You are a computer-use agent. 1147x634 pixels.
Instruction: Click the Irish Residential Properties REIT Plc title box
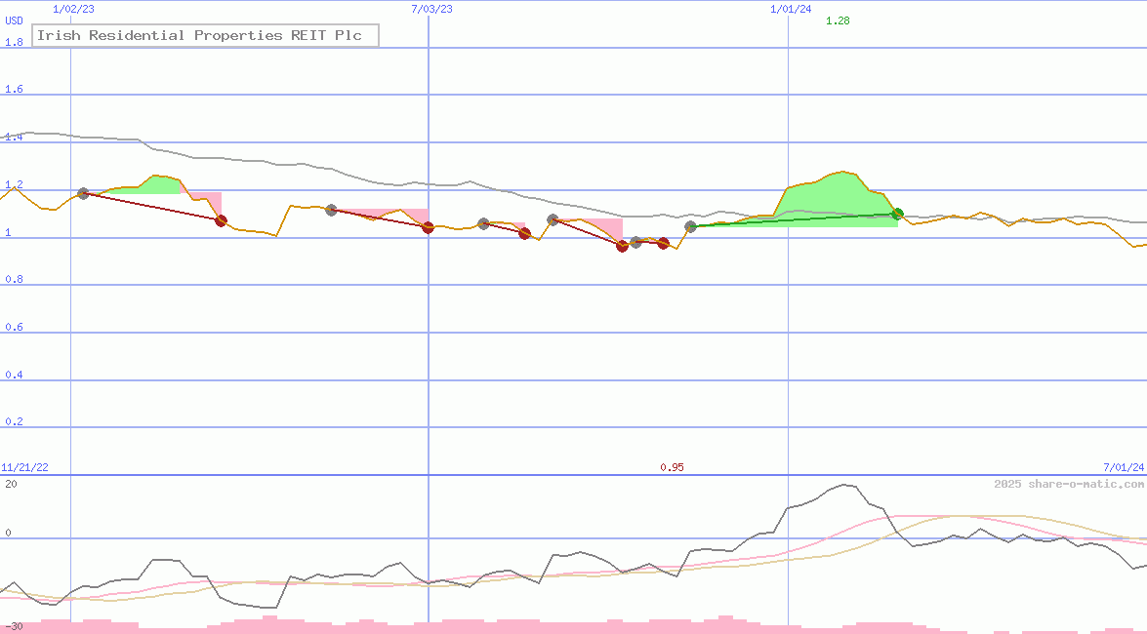204,35
